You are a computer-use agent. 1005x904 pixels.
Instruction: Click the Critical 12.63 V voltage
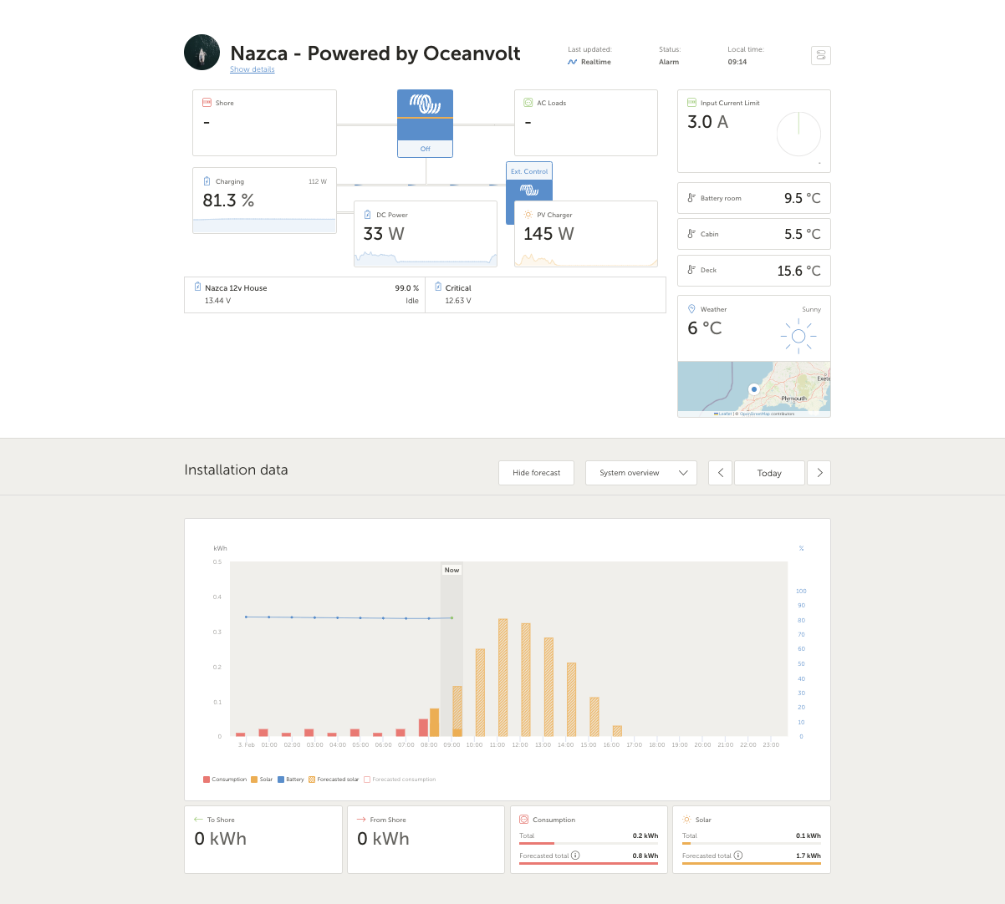point(458,301)
